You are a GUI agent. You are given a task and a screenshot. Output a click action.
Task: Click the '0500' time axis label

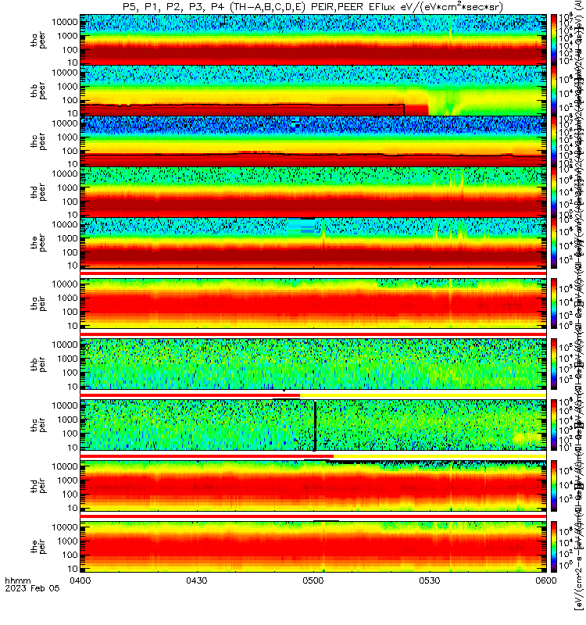click(x=313, y=580)
